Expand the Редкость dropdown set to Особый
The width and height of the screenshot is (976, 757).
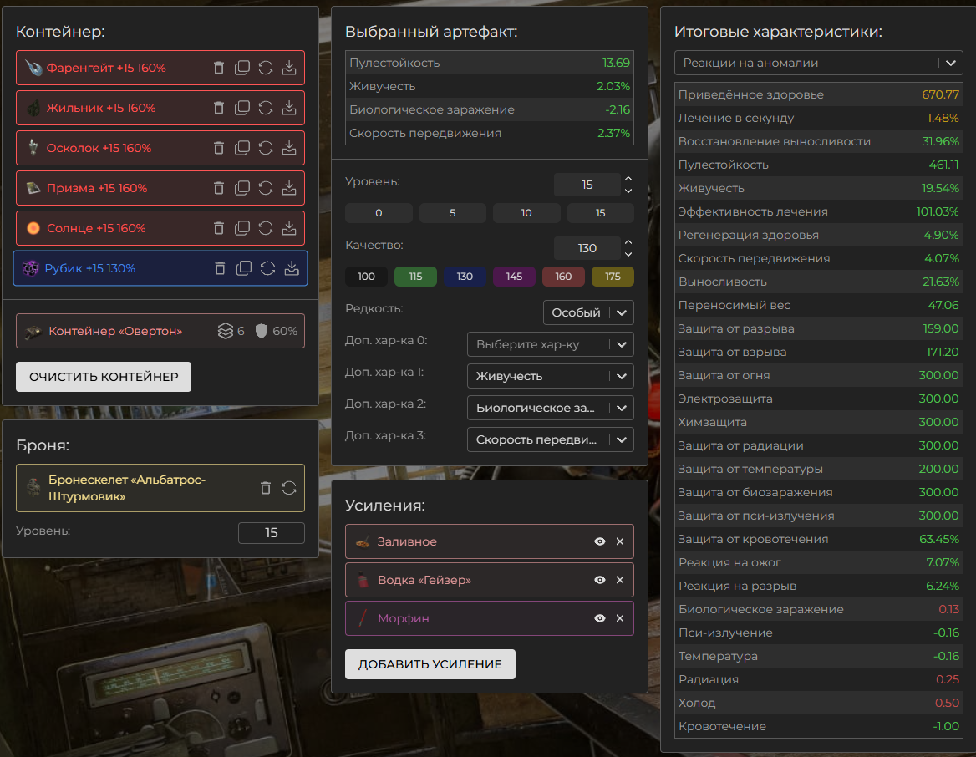589,312
